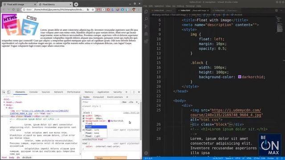Open VS Code Run and Debug icon
This screenshot has width=285, height=160.
point(146,34)
